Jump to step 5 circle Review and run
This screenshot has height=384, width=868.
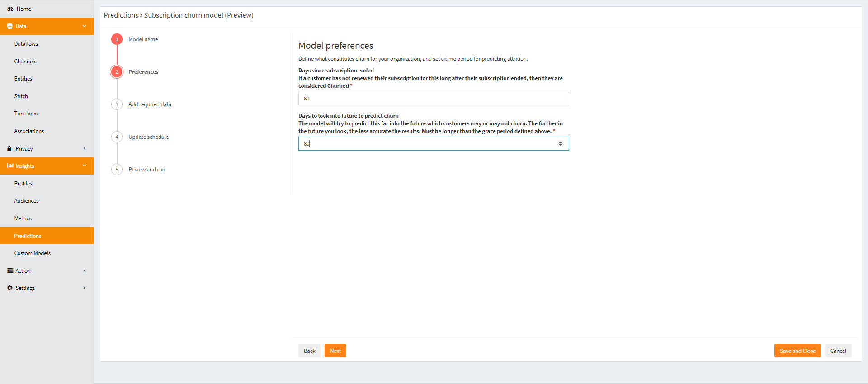tap(117, 170)
